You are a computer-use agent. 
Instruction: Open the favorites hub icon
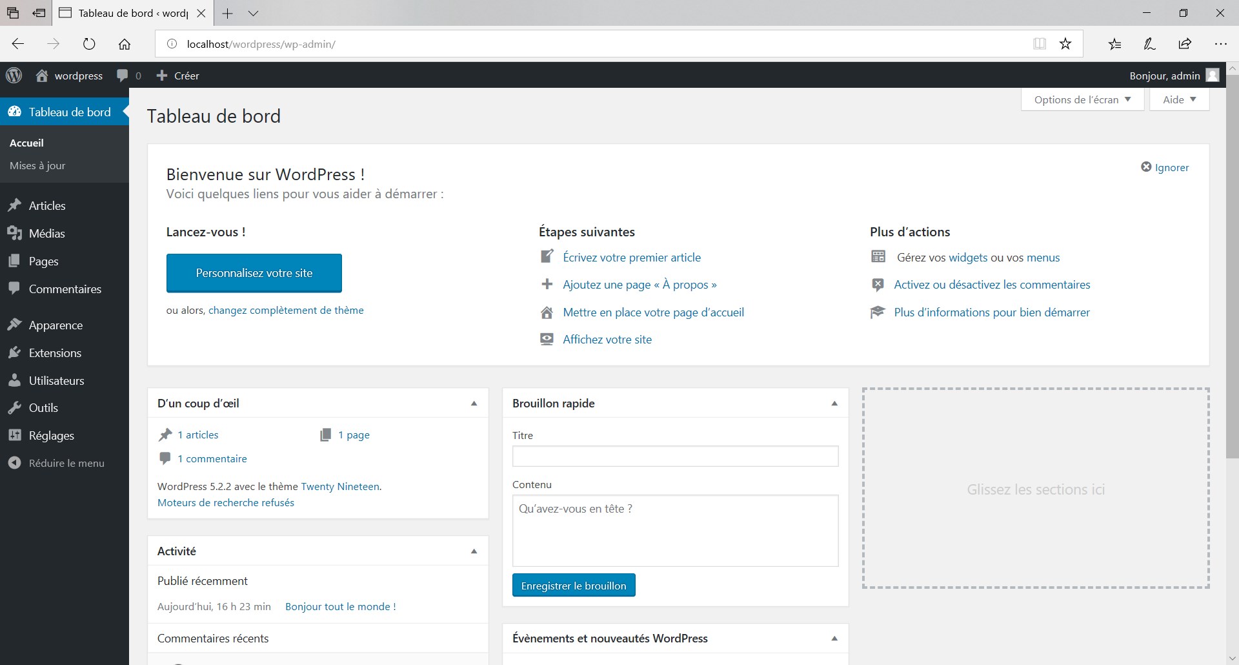click(x=1114, y=44)
